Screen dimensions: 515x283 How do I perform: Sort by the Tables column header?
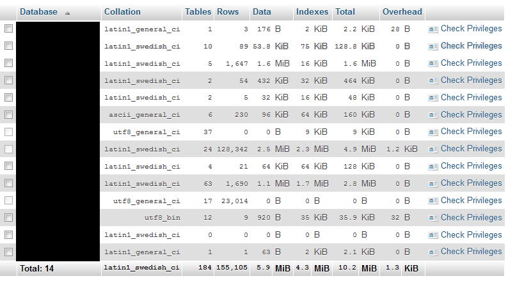[x=198, y=11]
